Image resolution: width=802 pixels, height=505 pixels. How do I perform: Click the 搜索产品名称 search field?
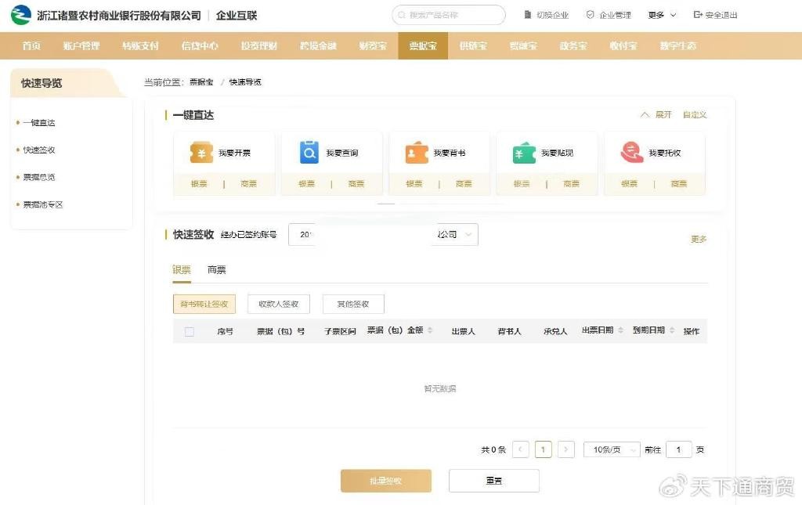coord(449,15)
